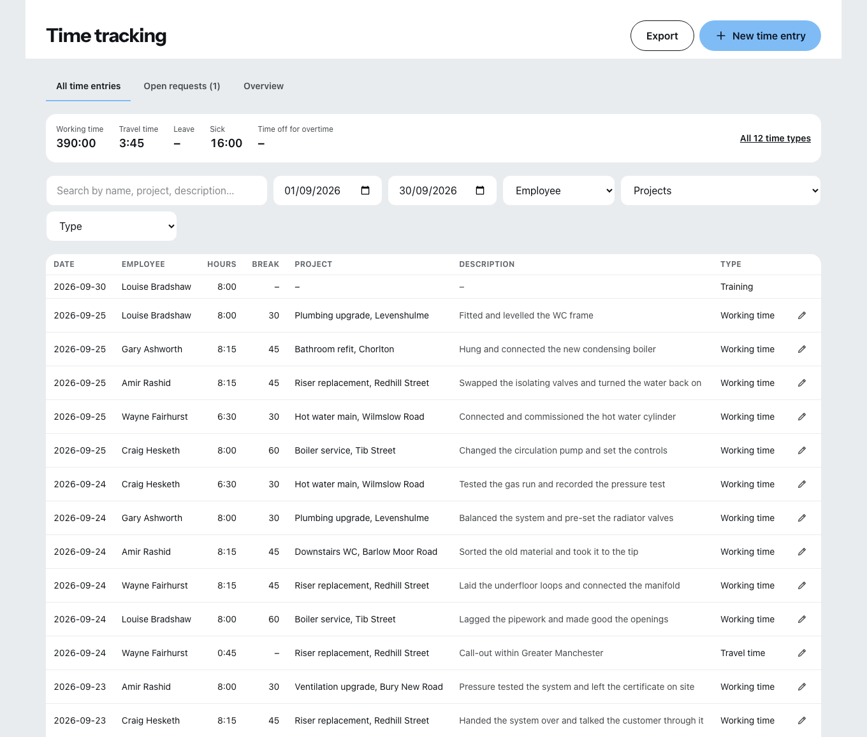Viewport: 867px width, 737px height.
Task: Click 'Pressure tested the system' description
Action: 576,687
